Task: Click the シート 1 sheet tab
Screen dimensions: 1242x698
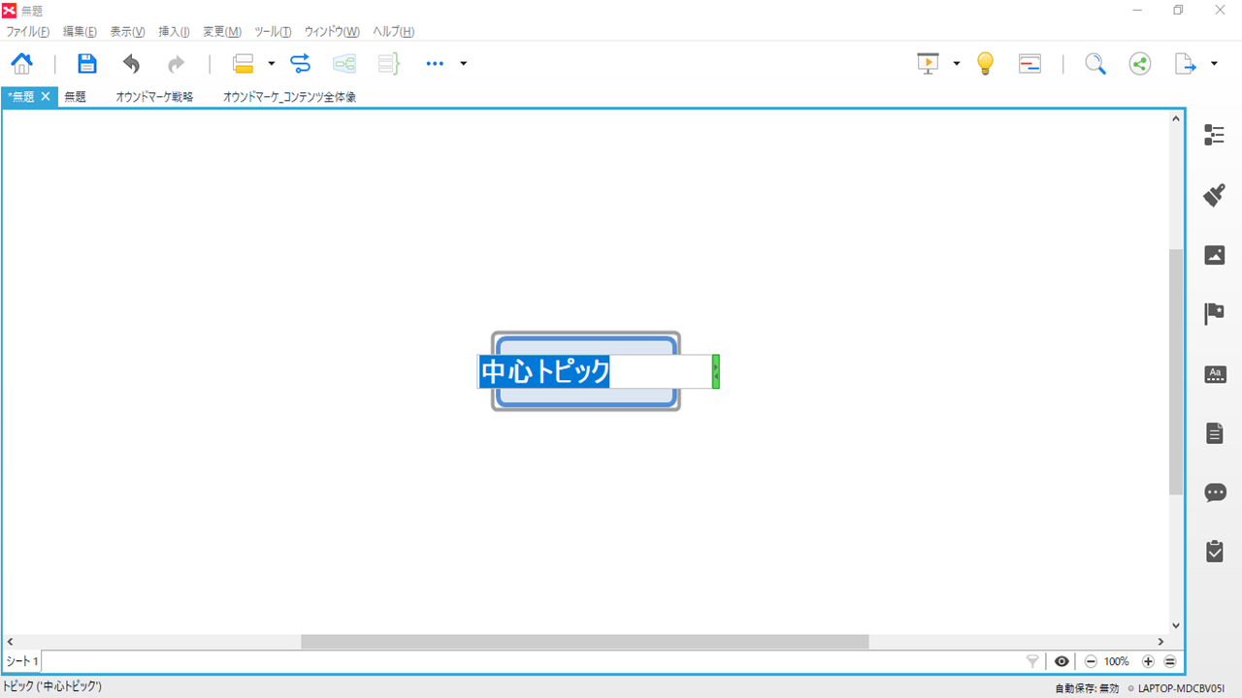Action: [22, 661]
